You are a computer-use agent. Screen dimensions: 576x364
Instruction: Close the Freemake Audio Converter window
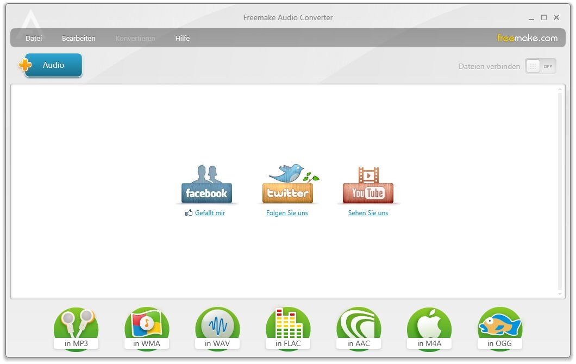pyautogui.click(x=556, y=17)
